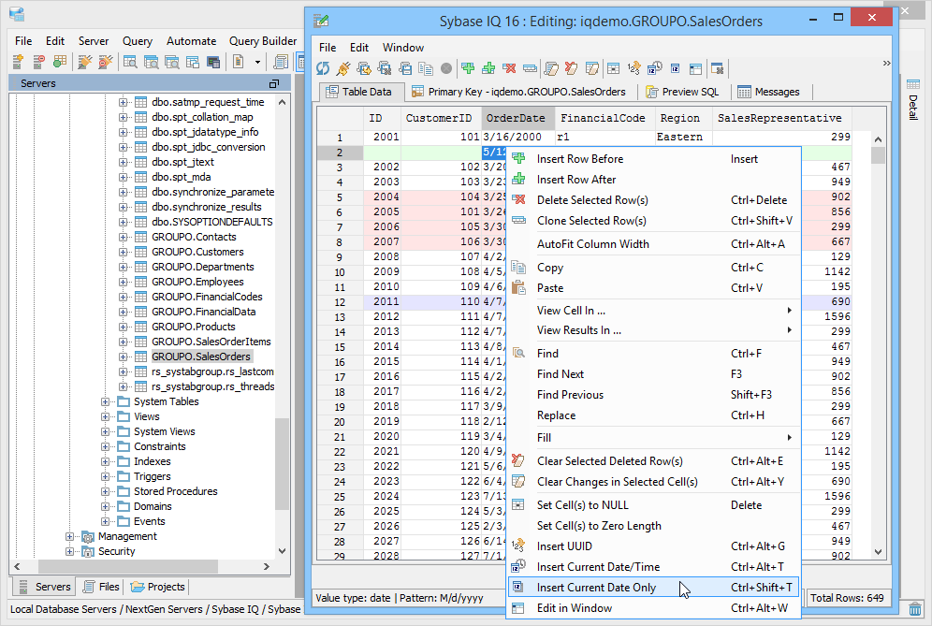Expand the GROUPO.SalesOrders tree node
This screenshot has height=626, width=932.
(x=123, y=357)
